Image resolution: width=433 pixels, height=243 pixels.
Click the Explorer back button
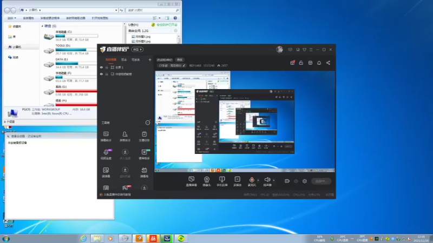7,10
